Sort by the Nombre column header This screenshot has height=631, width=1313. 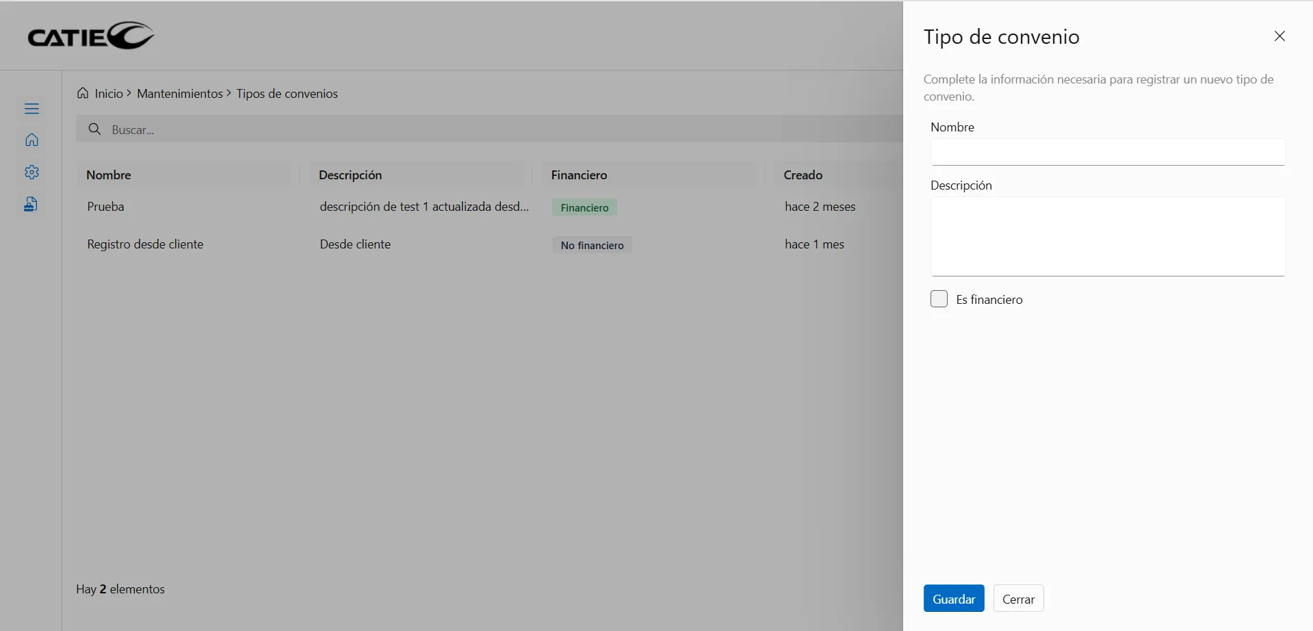(109, 175)
